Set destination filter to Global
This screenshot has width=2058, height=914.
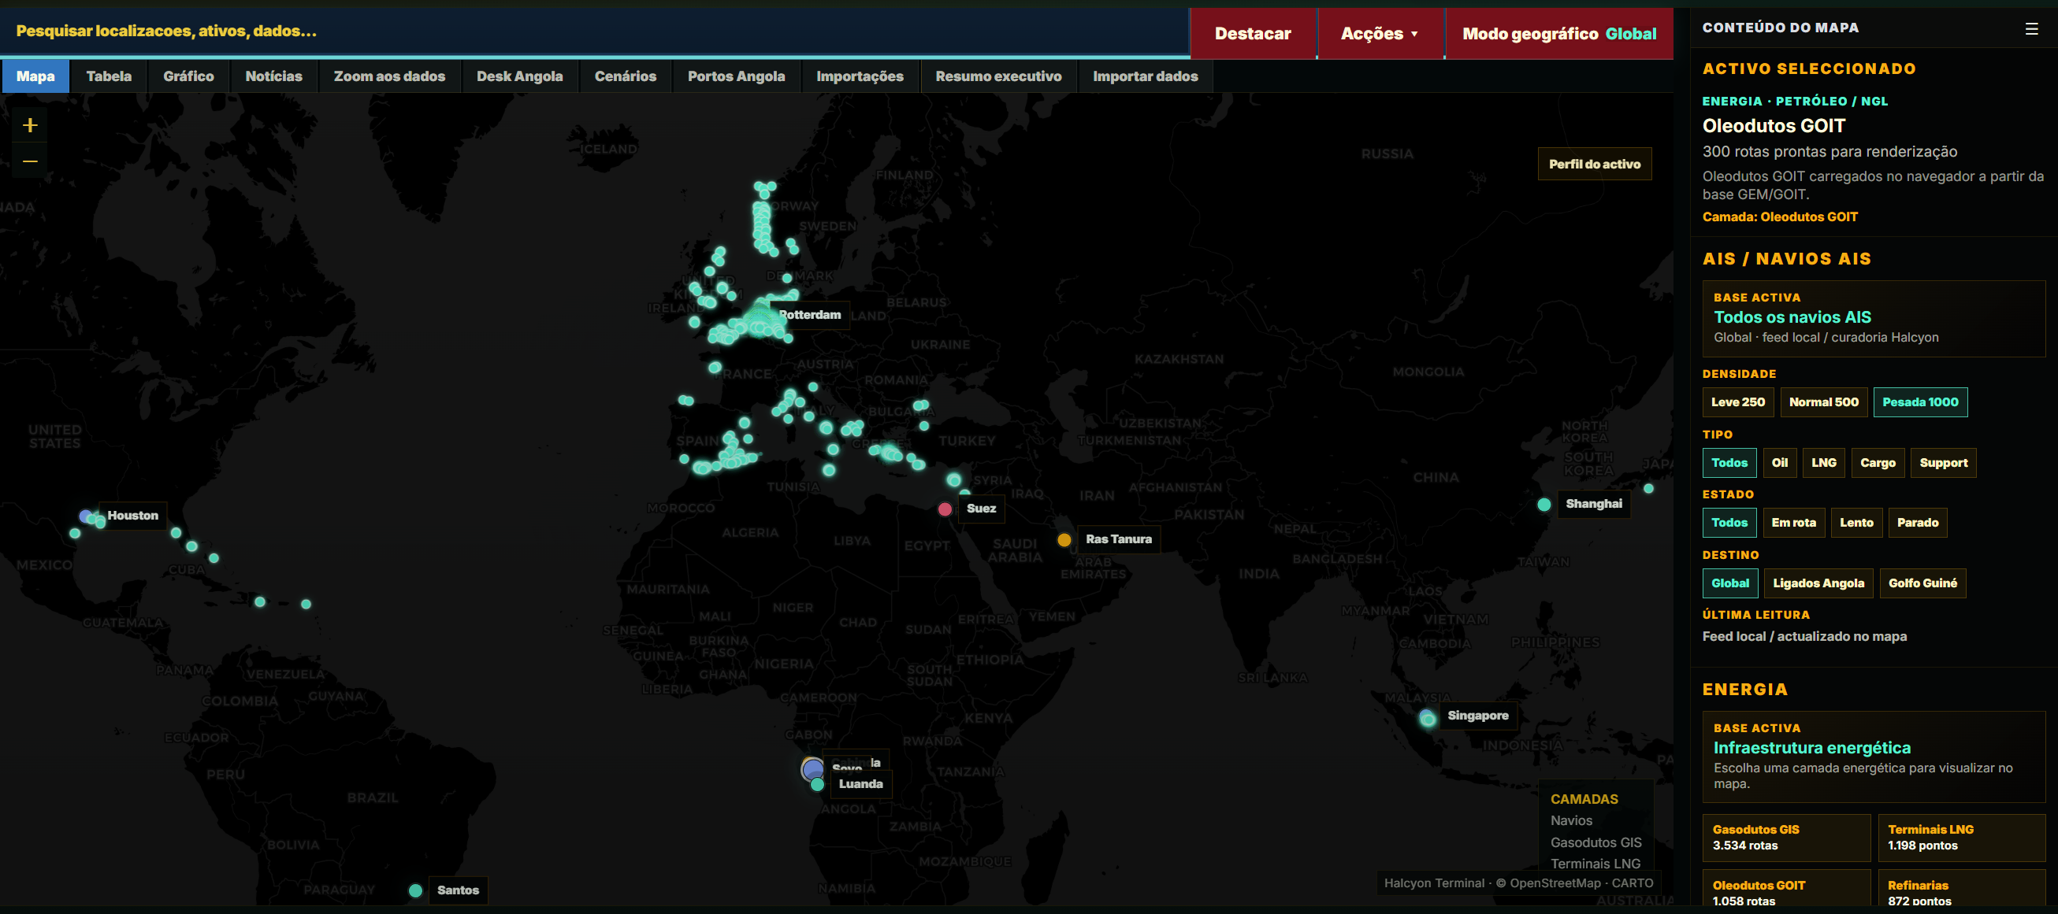point(1729,583)
